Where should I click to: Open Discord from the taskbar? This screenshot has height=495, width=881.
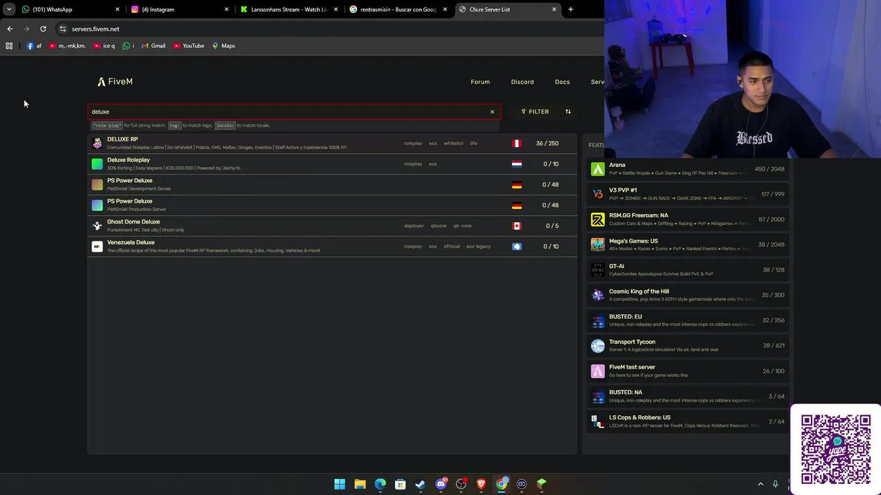pos(441,484)
